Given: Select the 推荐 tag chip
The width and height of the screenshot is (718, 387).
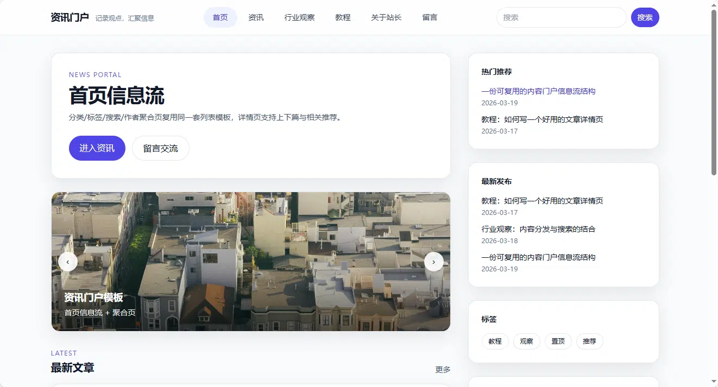Looking at the screenshot, I should point(589,341).
